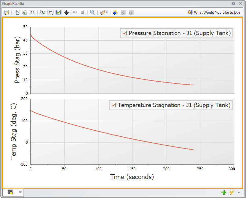Image resolution: width=246 pixels, height=198 pixels.
Task: Add new tab with green plus button
Action: click(224, 193)
